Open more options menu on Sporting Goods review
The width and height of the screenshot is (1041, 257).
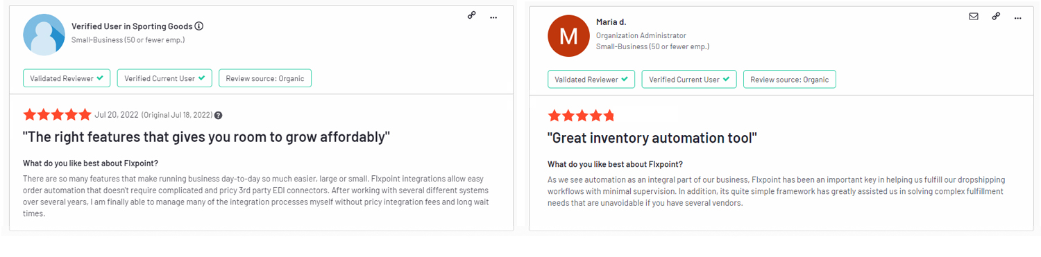point(493,17)
